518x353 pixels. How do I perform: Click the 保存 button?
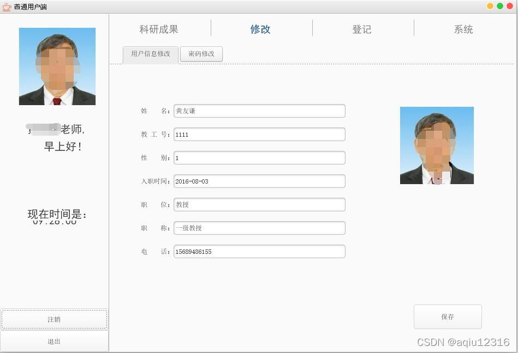pos(448,317)
